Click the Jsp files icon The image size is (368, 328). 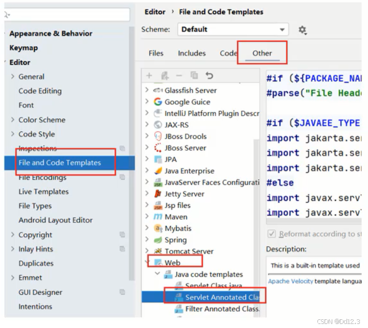click(158, 205)
